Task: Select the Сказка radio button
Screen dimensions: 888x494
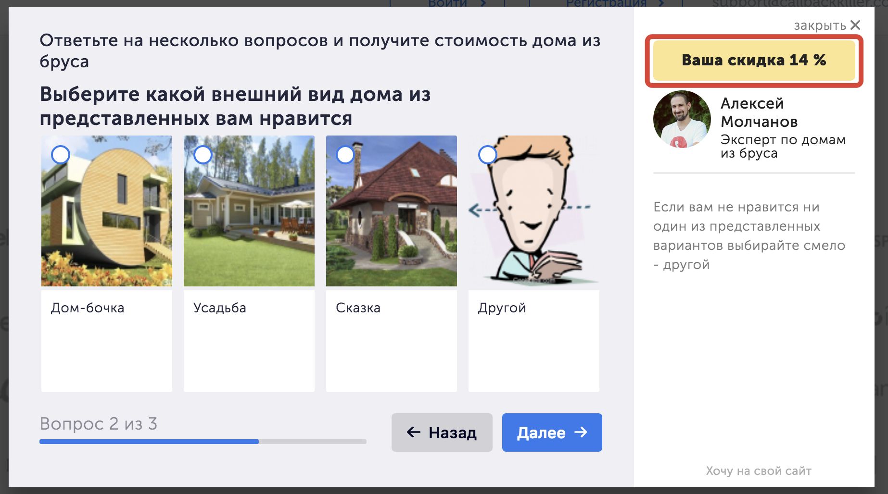Action: coord(345,155)
